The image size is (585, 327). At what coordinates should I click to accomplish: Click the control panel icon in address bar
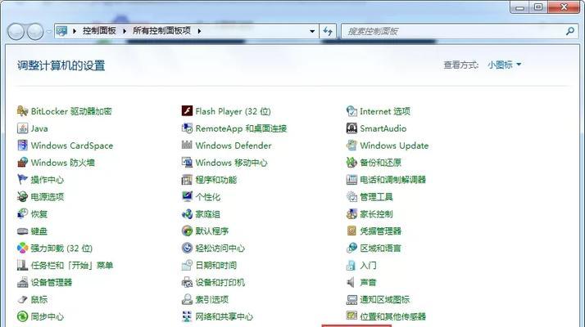click(x=62, y=31)
